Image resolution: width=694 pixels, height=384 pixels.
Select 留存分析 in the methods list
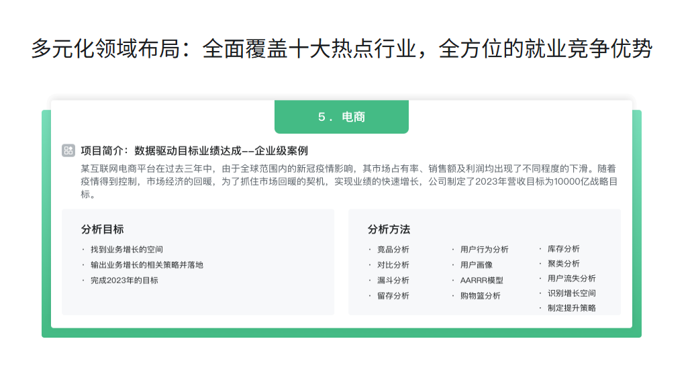tap(393, 295)
